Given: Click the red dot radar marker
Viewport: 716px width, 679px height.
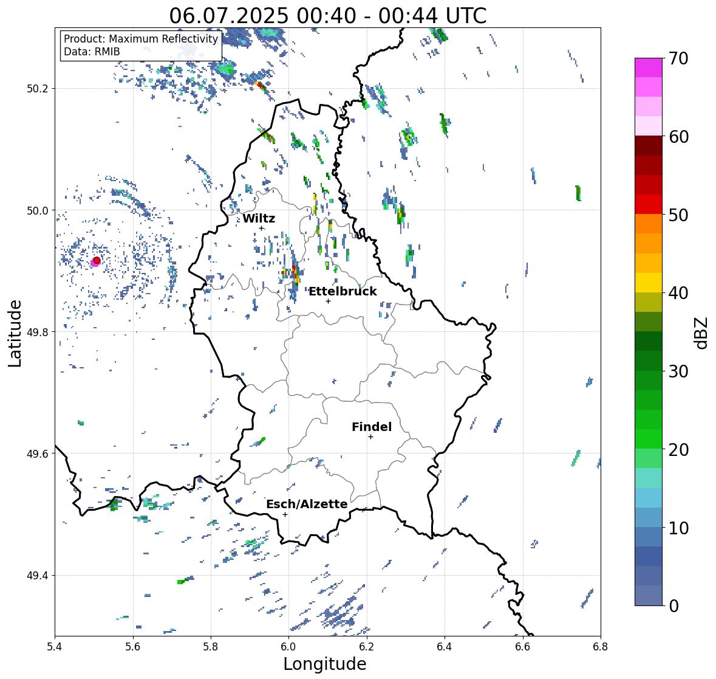Looking at the screenshot, I should (x=97, y=260).
